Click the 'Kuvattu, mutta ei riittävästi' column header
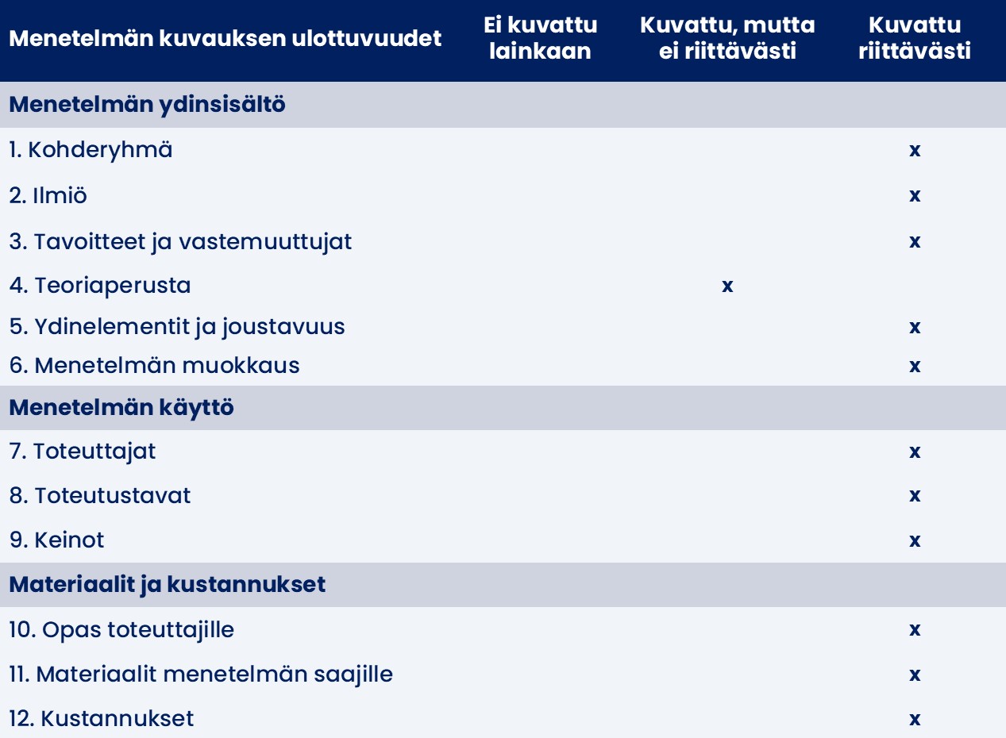This screenshot has width=1006, height=738. [727, 38]
